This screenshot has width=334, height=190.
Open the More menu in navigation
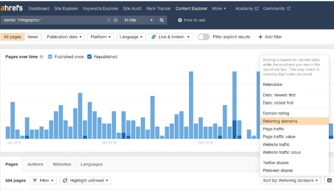click(219, 9)
